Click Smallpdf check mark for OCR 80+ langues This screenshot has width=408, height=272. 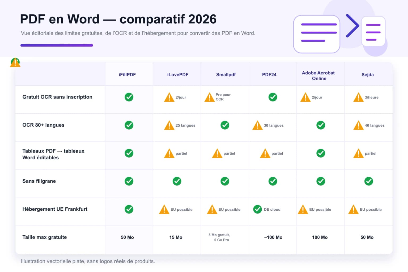pyautogui.click(x=225, y=125)
